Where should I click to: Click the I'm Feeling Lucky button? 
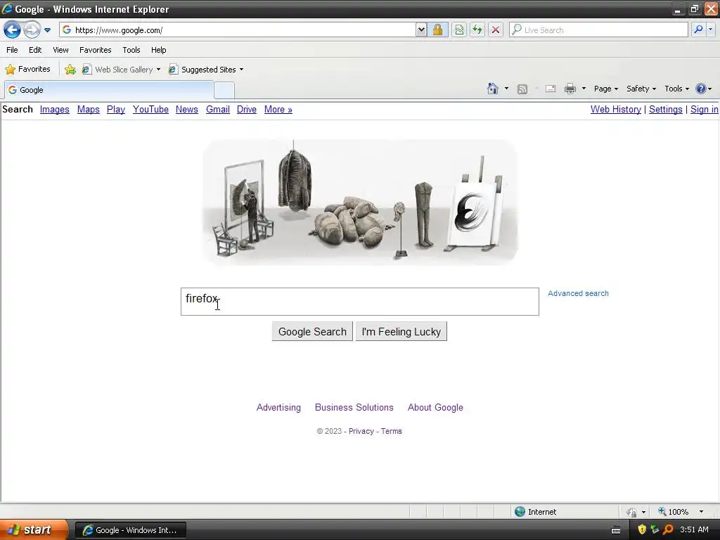pos(401,332)
